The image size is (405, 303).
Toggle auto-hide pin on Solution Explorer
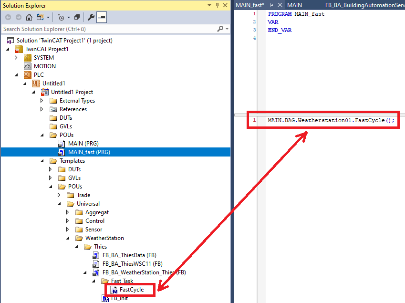[x=217, y=5]
